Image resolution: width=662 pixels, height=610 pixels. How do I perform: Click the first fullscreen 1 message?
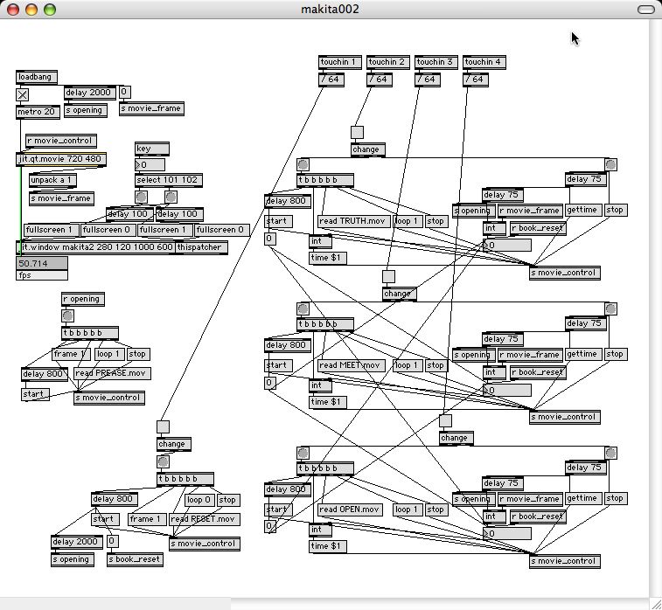52,230
